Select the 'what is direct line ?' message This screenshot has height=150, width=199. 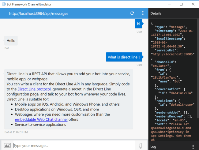click(124, 57)
